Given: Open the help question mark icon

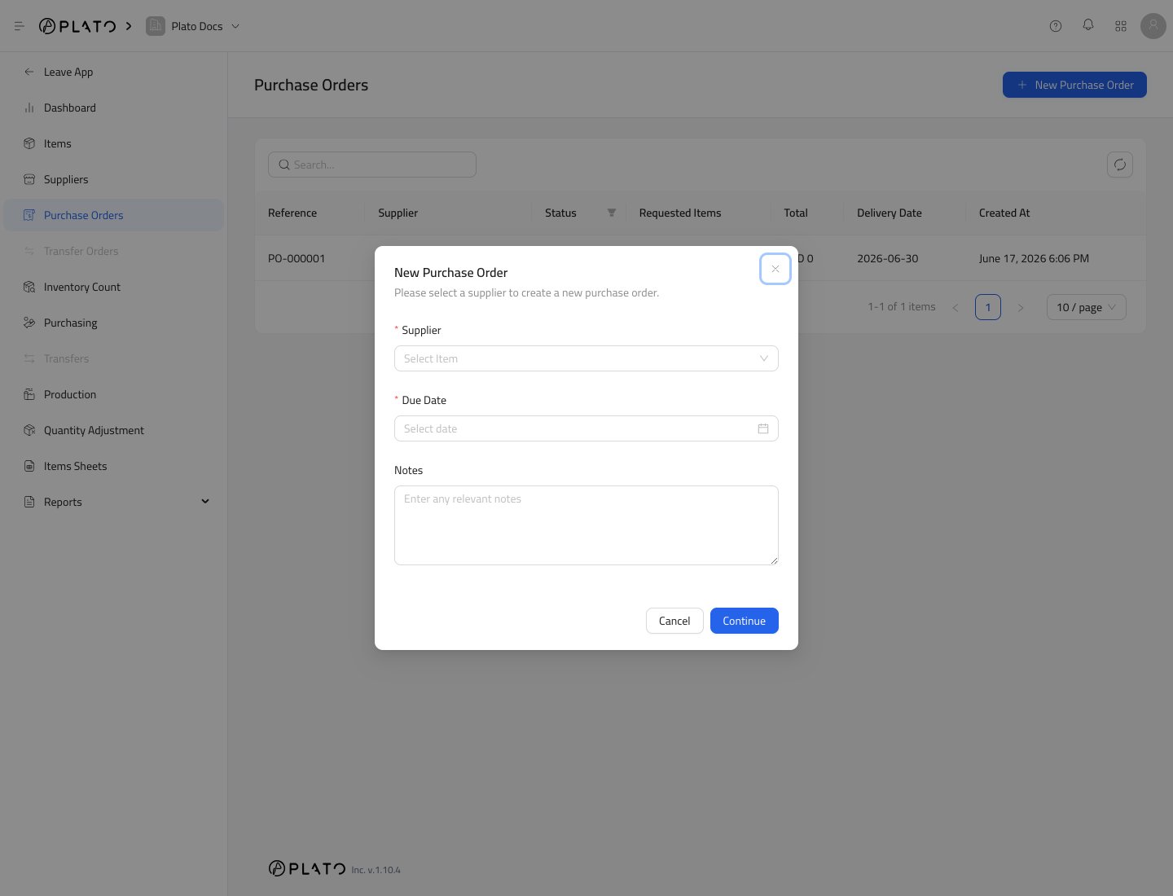Looking at the screenshot, I should pyautogui.click(x=1056, y=26).
